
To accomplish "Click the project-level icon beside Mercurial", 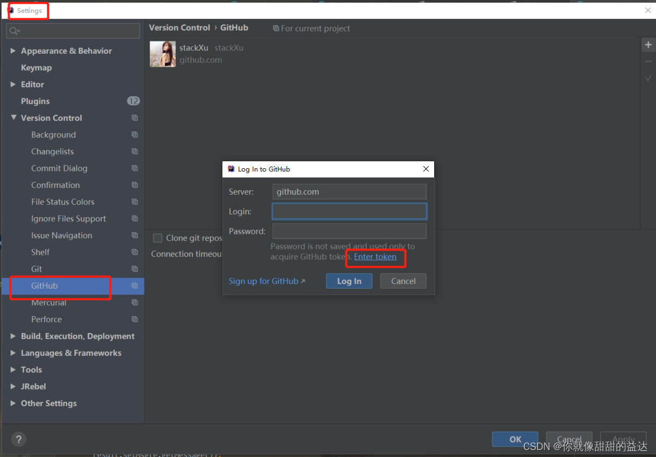I will click(135, 303).
